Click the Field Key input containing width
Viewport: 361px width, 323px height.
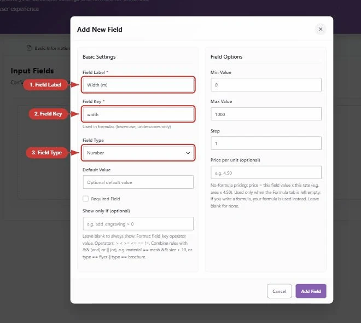(138, 114)
